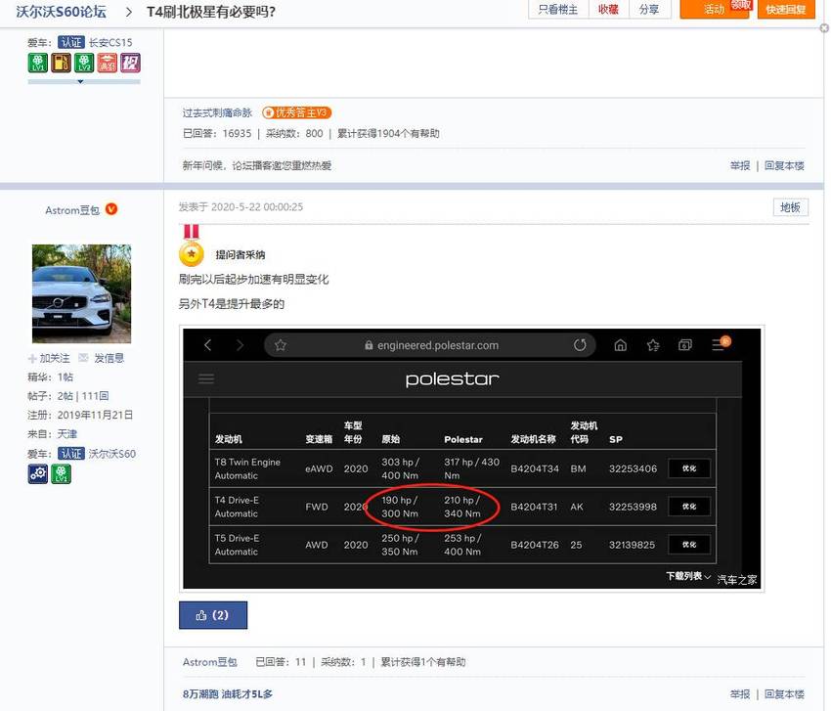Open the signature link 8万潮跑 油耗才5L多
The height and width of the screenshot is (711, 831).
point(228,693)
